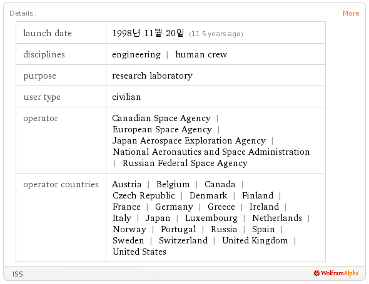Click United Kingdom in countries list
Image resolution: width=369 pixels, height=284 pixels.
tap(255, 241)
